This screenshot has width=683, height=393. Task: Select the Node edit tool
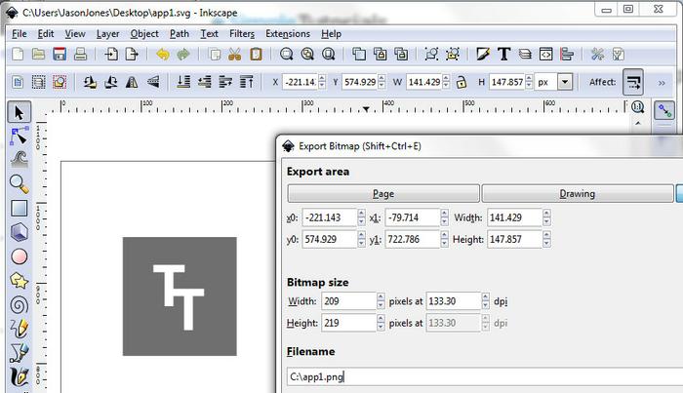coord(19,137)
